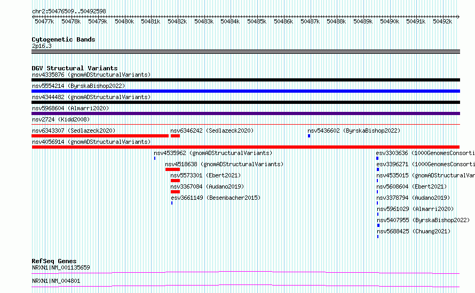Open nsv4056914 gnomADStructuralVariants label
Screen dimensions: 475x293
coord(91,142)
